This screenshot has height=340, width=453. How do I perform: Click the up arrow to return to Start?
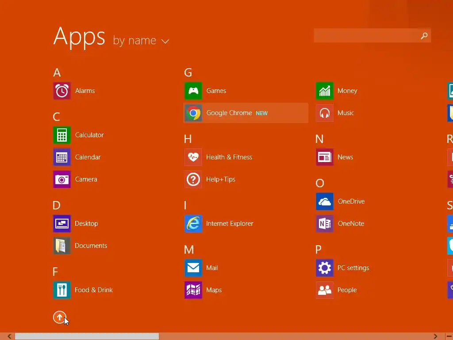[60, 317]
